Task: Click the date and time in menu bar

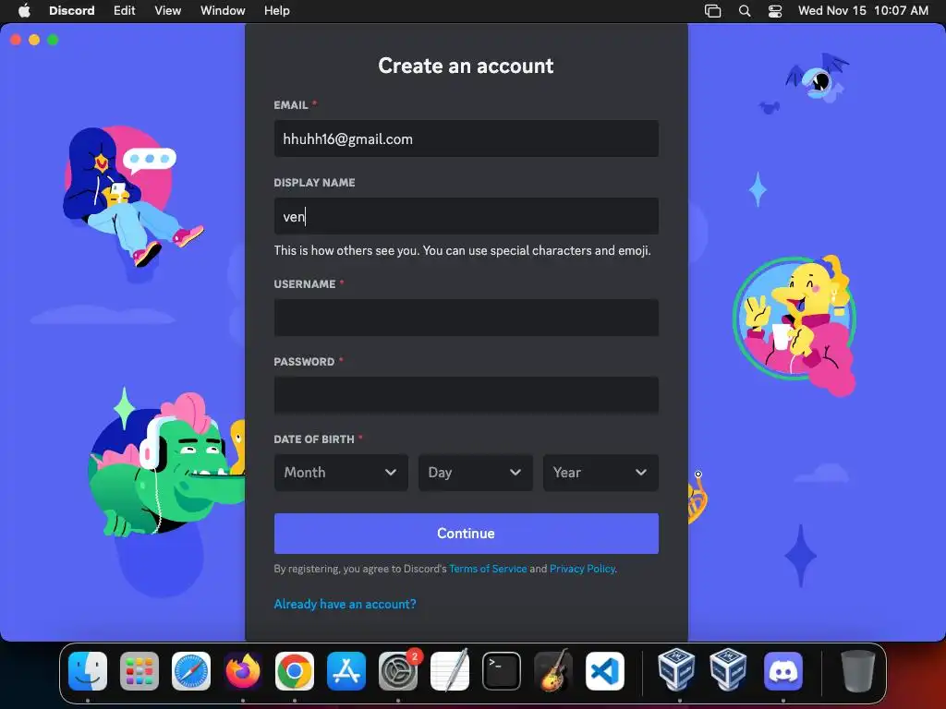Action: (863, 10)
